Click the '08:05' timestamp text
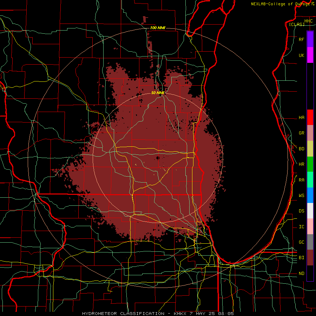 pos(226,314)
